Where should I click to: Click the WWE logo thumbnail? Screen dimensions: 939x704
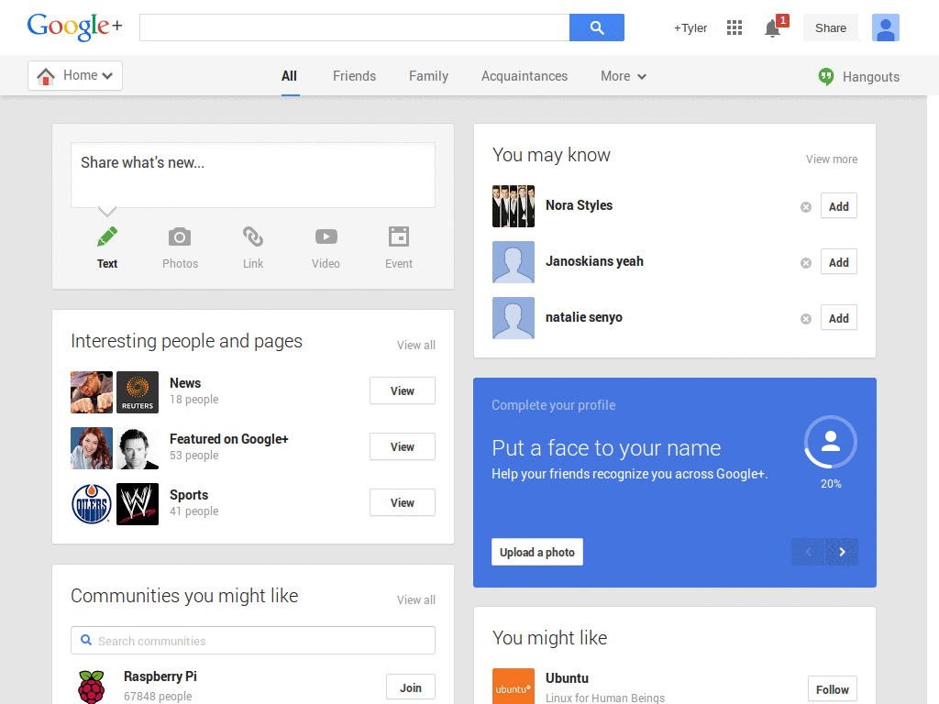coord(138,504)
